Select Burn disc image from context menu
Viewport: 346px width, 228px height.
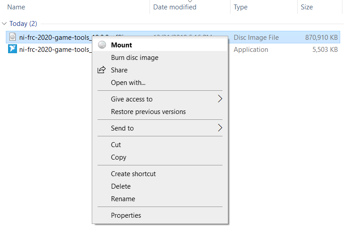click(135, 58)
